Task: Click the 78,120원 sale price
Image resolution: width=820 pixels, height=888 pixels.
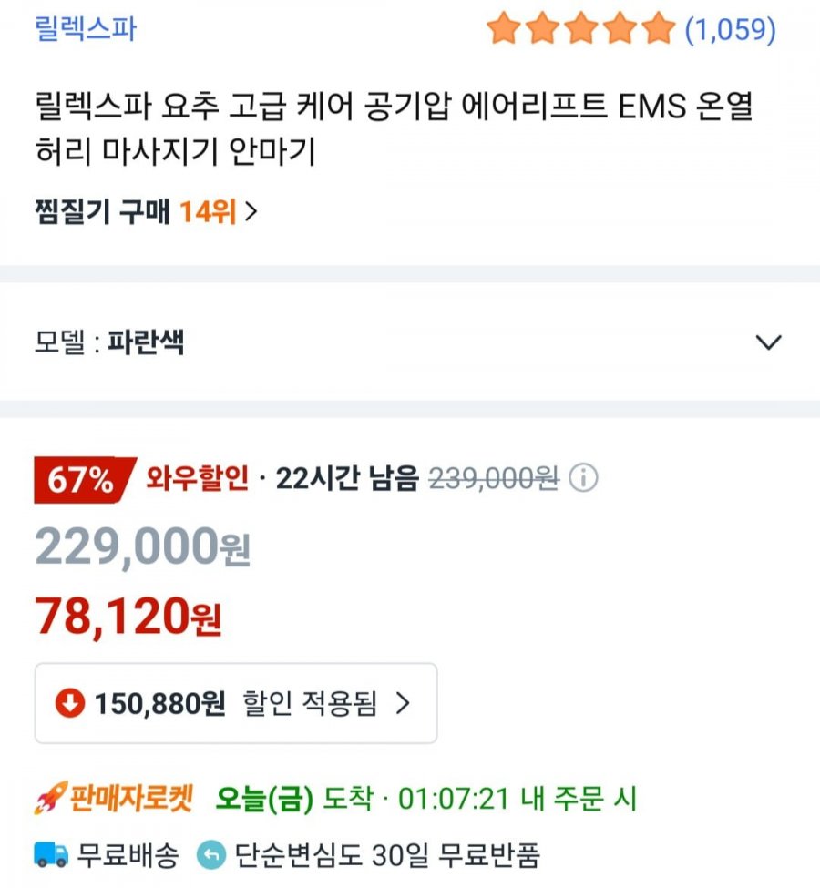Action: [x=128, y=618]
